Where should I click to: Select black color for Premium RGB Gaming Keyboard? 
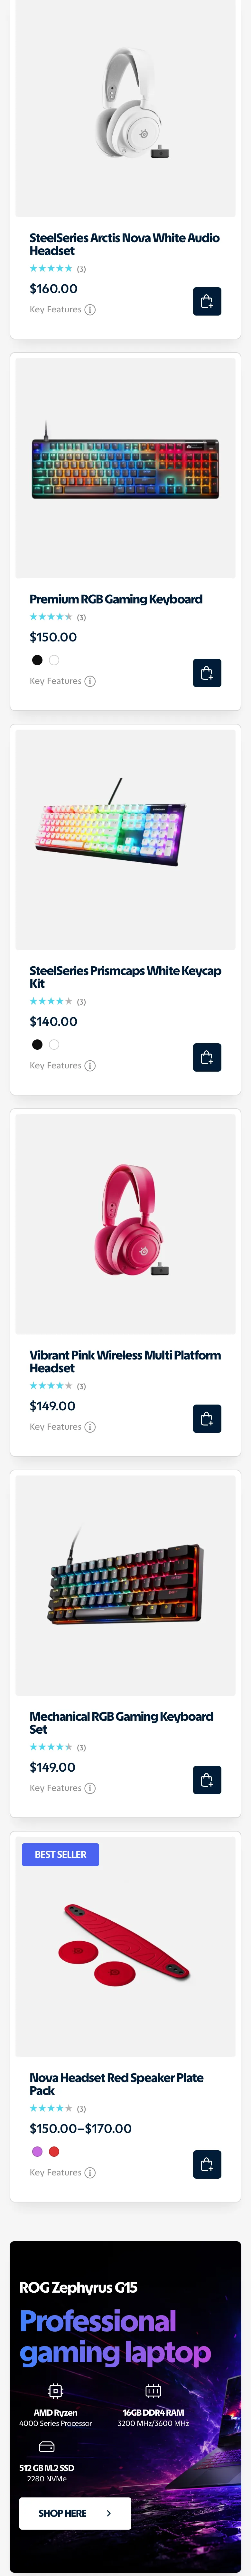pos(37,660)
